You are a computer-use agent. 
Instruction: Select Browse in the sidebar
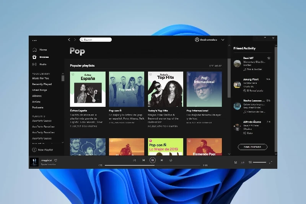tap(44, 57)
